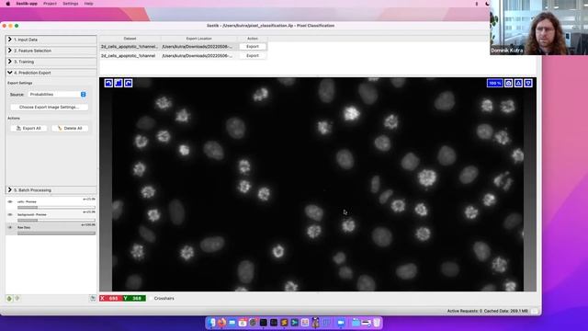Viewport: 588px width, 331px height.
Task: Adjust opacity slider of cells Preview layer
Action: point(56,207)
